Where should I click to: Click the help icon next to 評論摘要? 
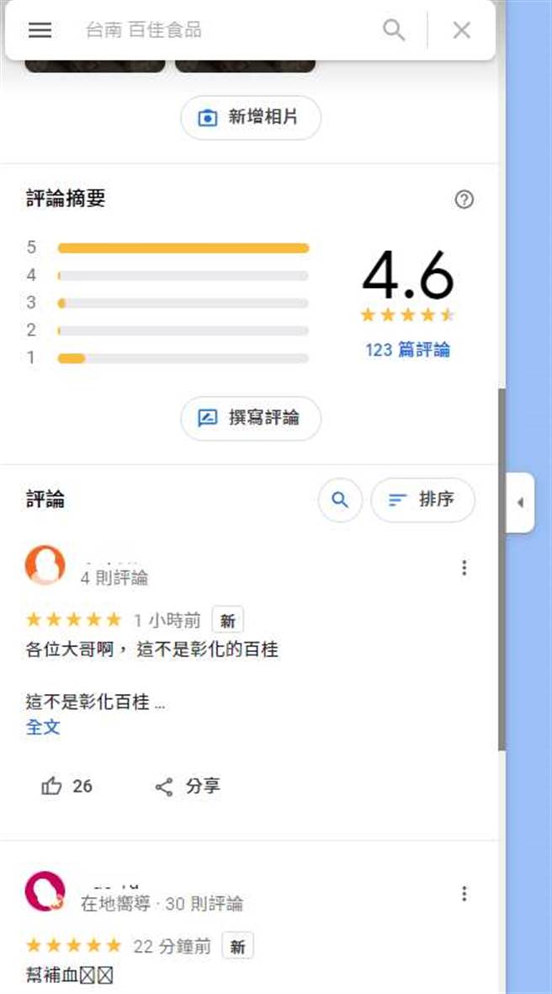[x=465, y=200]
